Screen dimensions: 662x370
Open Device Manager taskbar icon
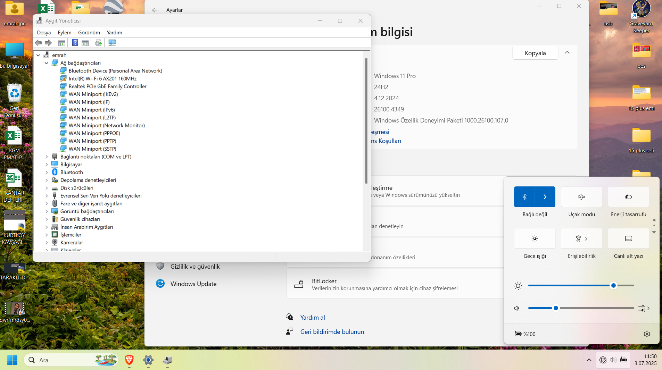167,360
